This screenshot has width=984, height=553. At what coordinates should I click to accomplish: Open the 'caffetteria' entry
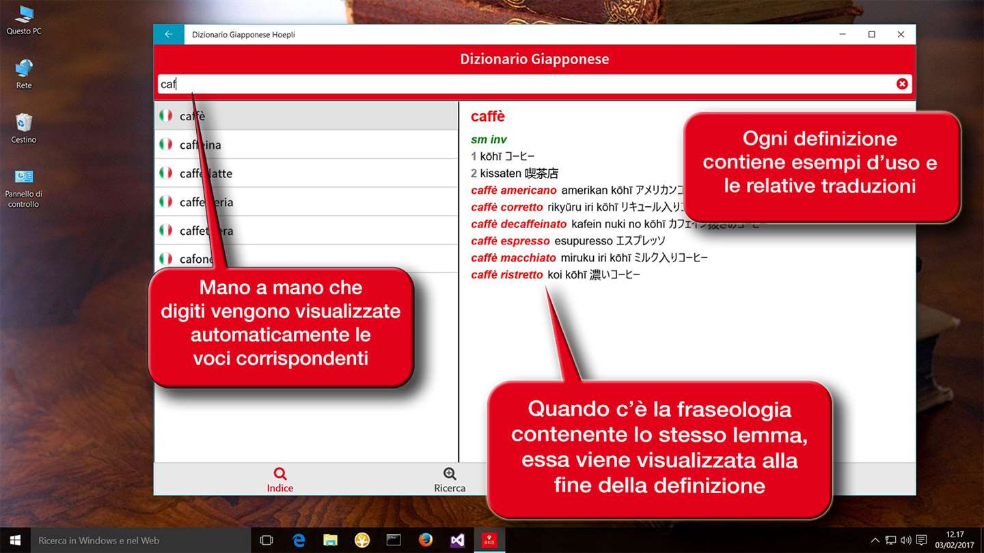coord(306,202)
